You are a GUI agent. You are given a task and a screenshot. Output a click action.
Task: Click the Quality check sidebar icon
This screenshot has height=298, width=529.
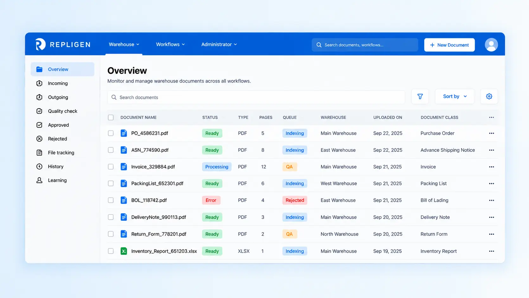tap(39, 111)
